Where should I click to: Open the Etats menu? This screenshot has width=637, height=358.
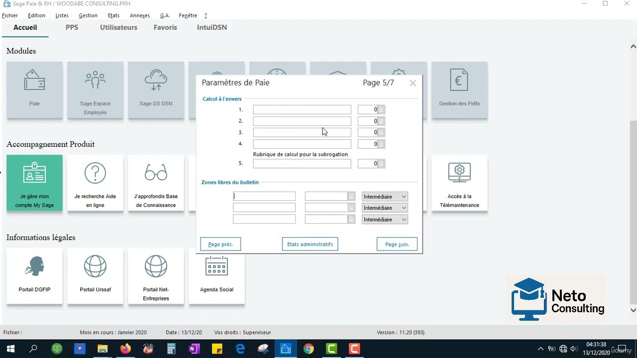(113, 15)
